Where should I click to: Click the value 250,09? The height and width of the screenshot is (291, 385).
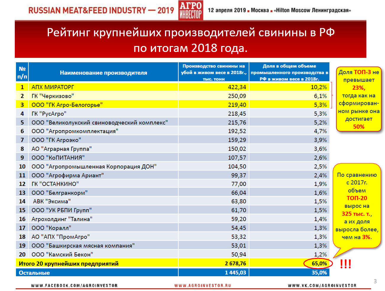click(x=237, y=96)
